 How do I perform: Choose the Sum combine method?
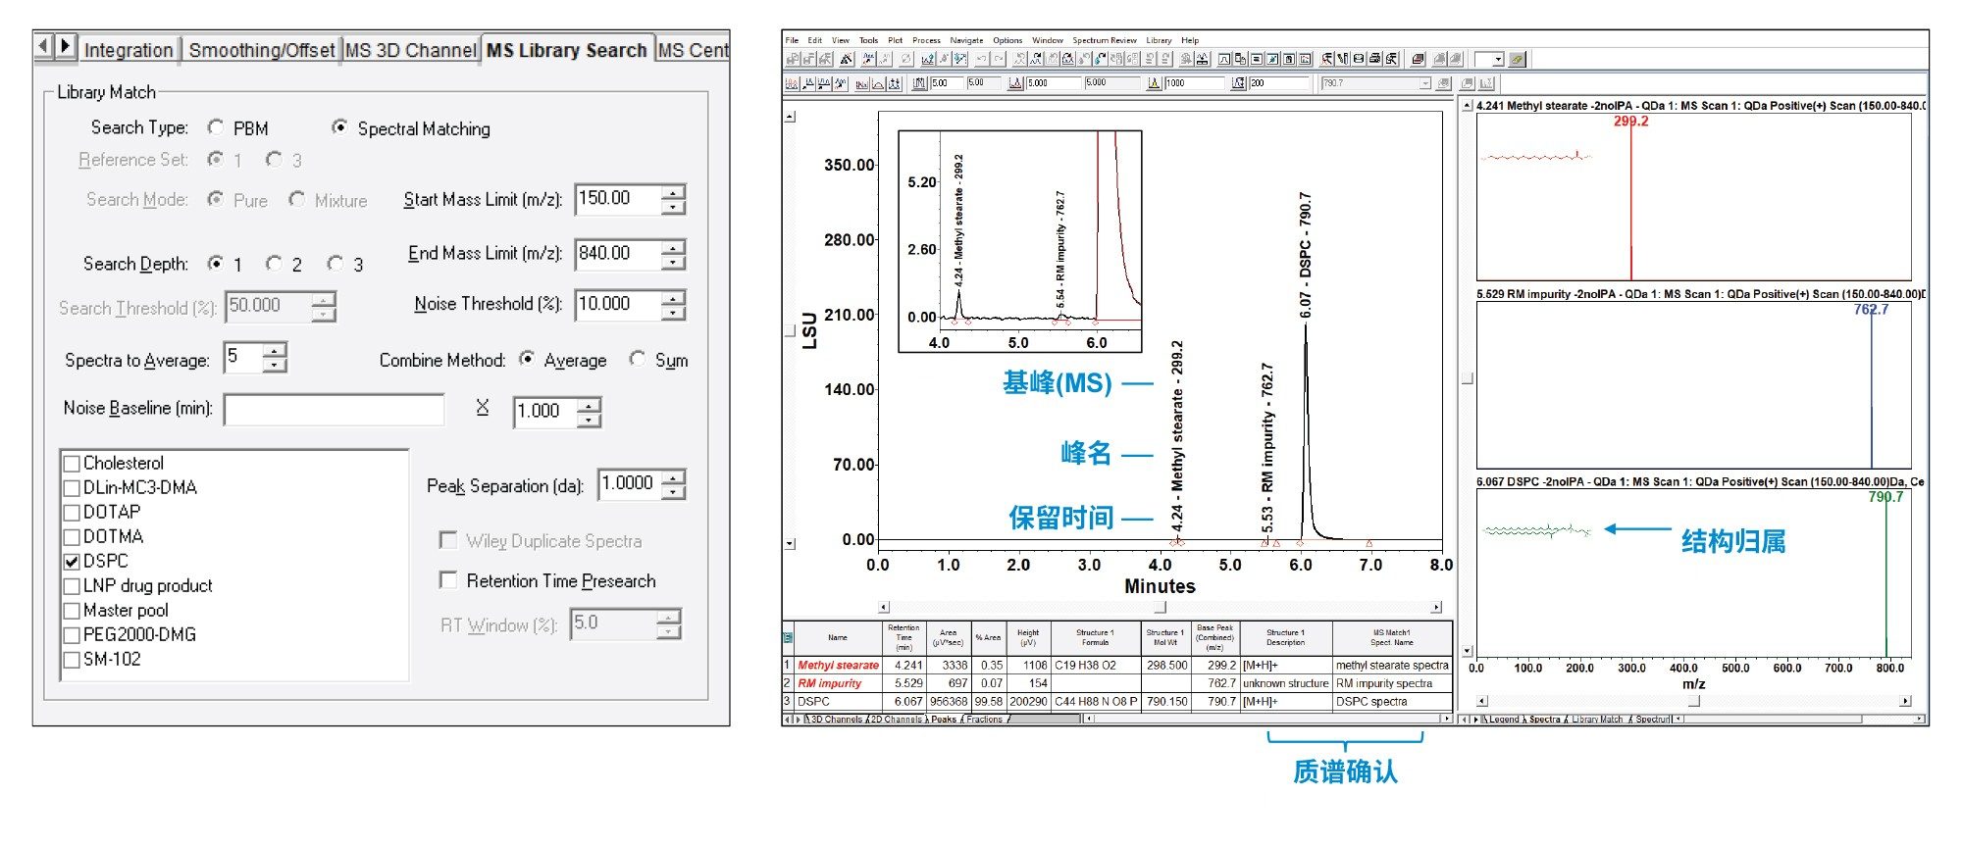tap(638, 359)
